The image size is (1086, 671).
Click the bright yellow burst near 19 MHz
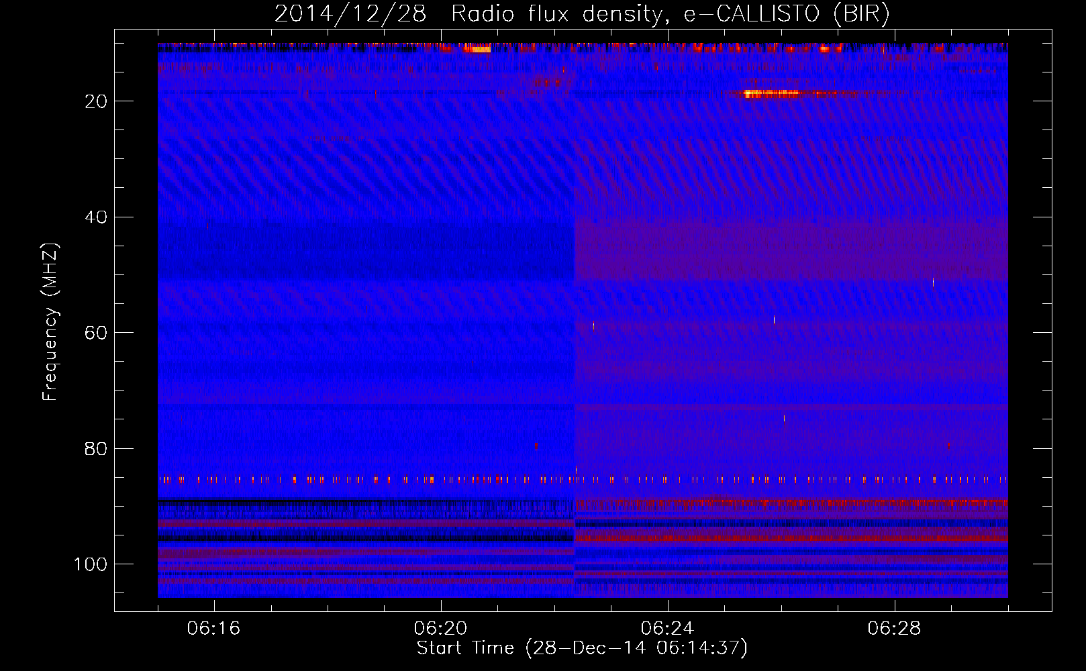tap(772, 94)
